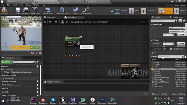Toggle Details panel visibility eye icon

[184, 21]
